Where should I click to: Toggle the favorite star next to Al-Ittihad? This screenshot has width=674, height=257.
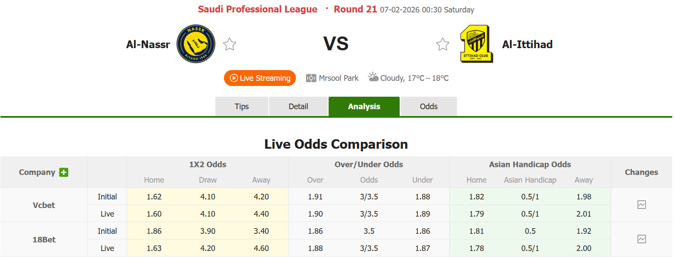click(442, 43)
